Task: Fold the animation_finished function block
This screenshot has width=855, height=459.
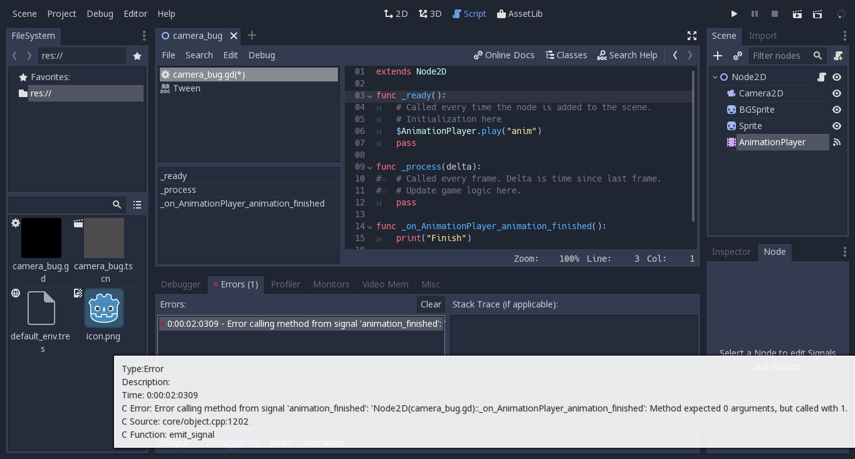Action: pos(369,226)
